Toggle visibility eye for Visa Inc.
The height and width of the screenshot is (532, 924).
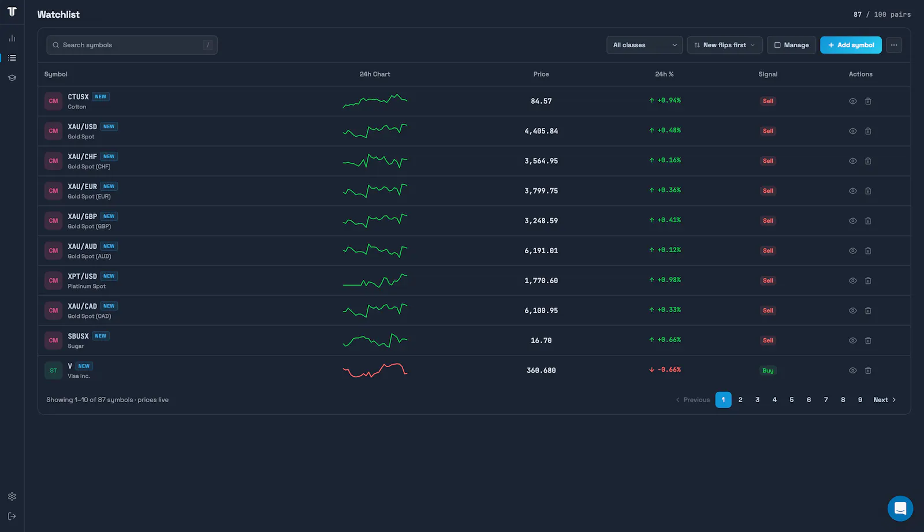pos(852,370)
